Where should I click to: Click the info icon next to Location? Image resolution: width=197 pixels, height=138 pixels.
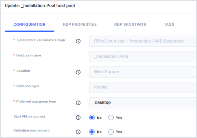[78, 72]
